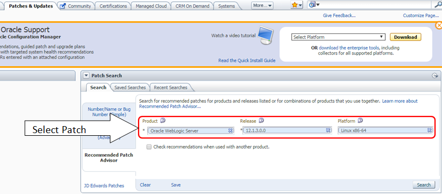
Task: Select the Patches & Updates tab
Action: click(x=31, y=6)
